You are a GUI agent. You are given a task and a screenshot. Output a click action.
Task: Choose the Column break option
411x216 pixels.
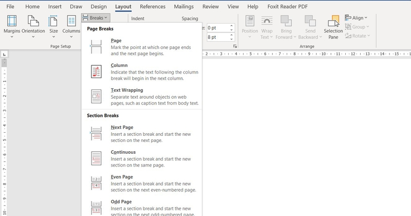[142, 71]
